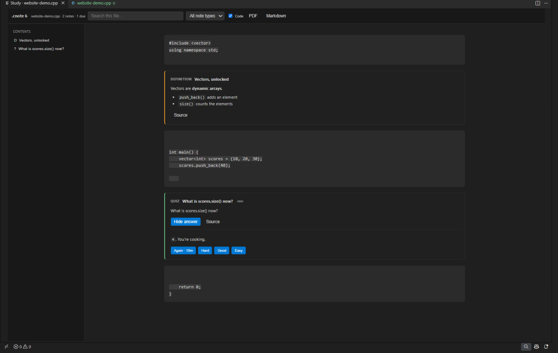558x353 pixels.
Task: Rate the quiz as Easy
Action: tap(239, 251)
